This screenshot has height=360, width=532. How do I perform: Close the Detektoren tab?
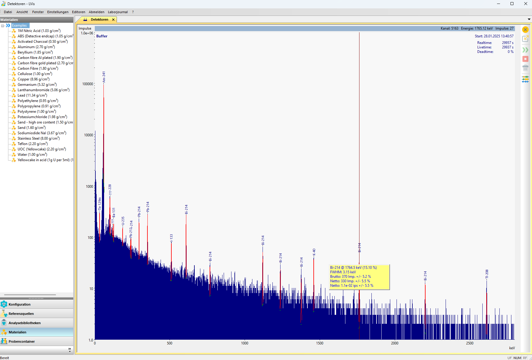tap(113, 20)
